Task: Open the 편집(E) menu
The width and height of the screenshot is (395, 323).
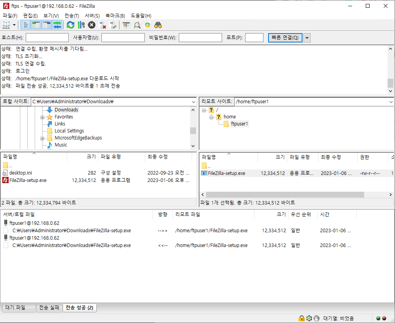Action: pos(30,16)
